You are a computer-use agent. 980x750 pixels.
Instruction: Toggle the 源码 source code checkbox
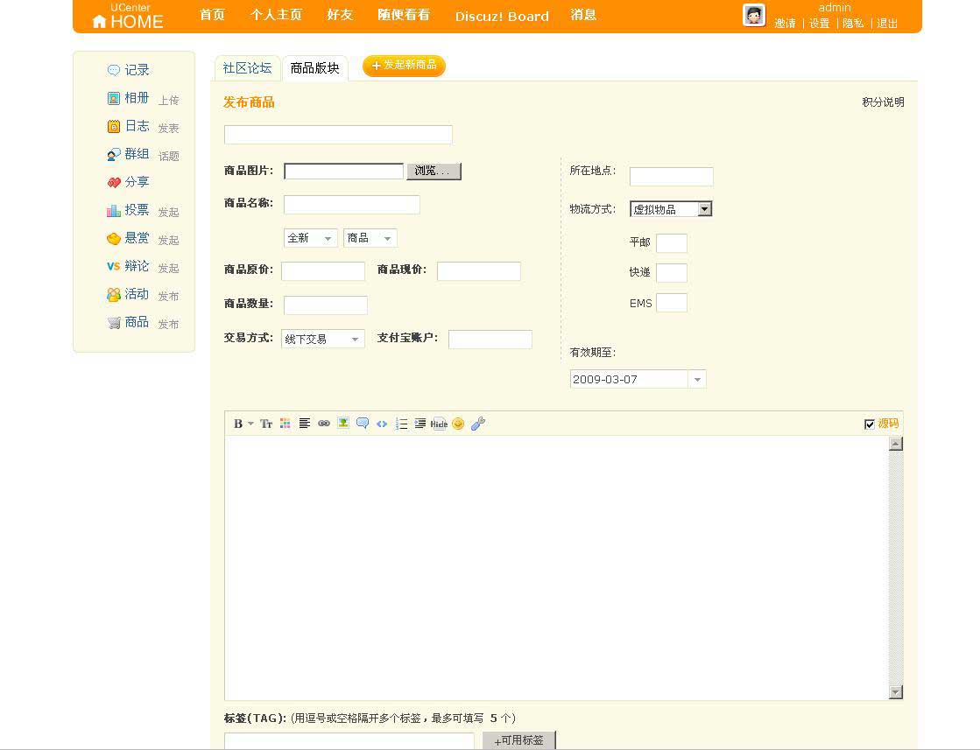(870, 424)
